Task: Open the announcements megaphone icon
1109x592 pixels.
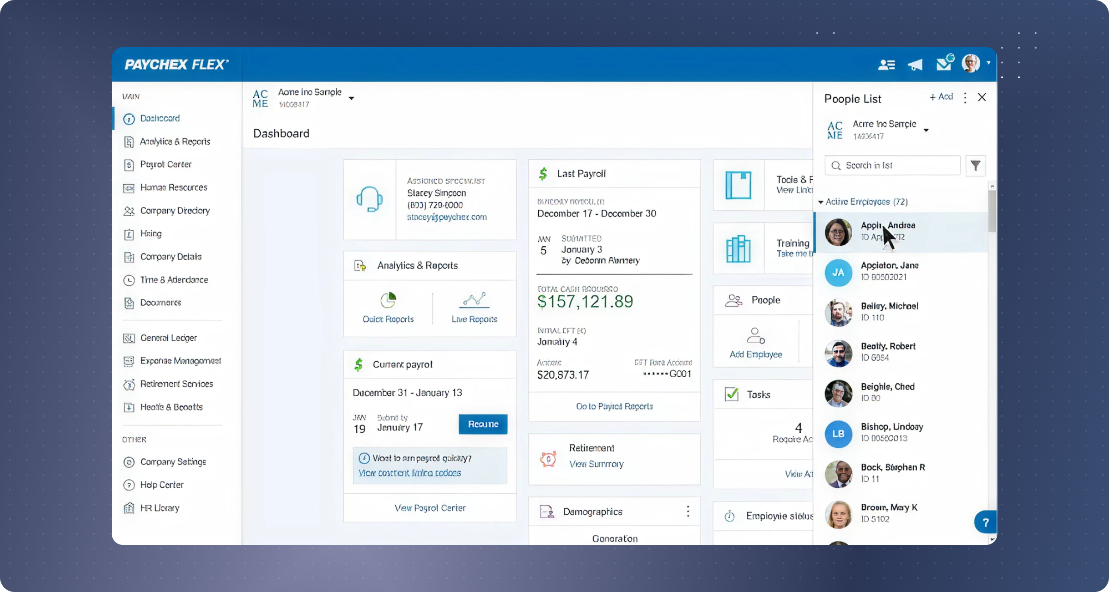Action: pos(915,65)
